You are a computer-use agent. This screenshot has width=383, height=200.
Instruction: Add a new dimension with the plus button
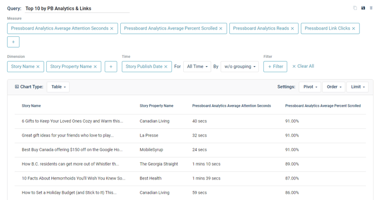[x=111, y=67]
